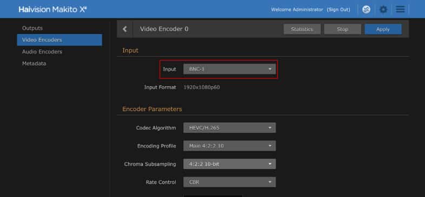
Task: Stop the video encoder
Action: coord(343,29)
